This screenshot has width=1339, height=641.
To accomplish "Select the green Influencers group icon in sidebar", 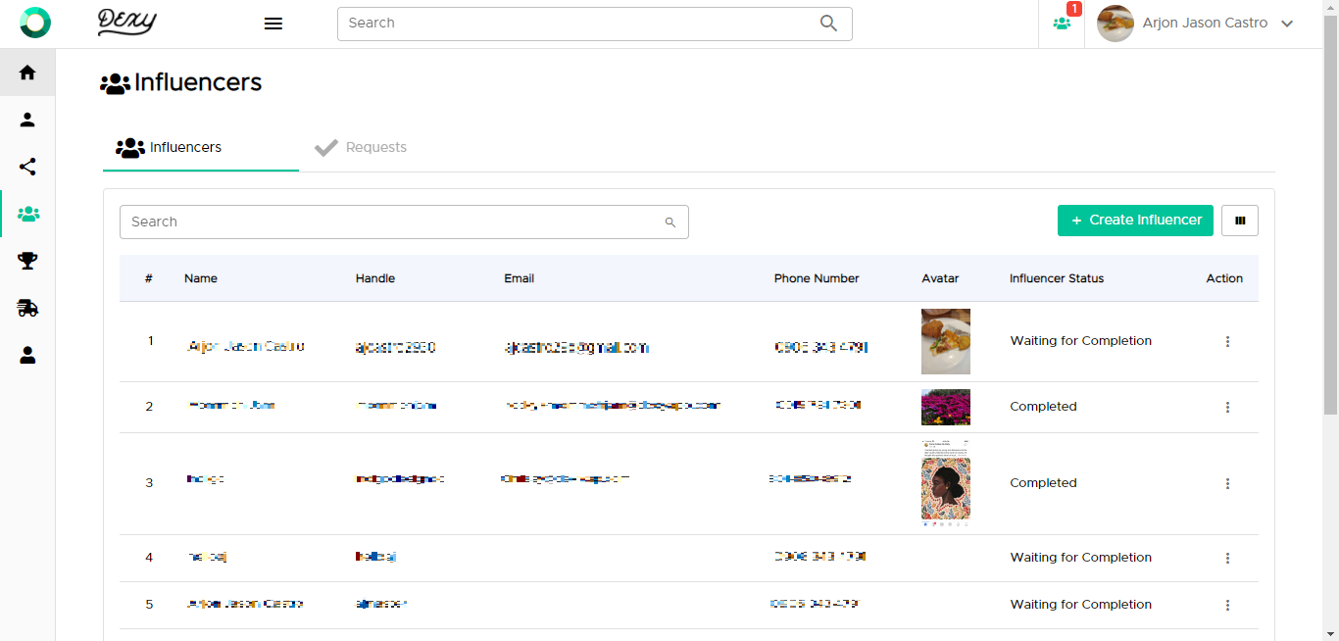I will tap(28, 214).
